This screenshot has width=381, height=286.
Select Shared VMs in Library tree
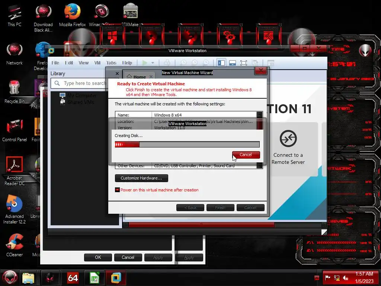(x=81, y=102)
